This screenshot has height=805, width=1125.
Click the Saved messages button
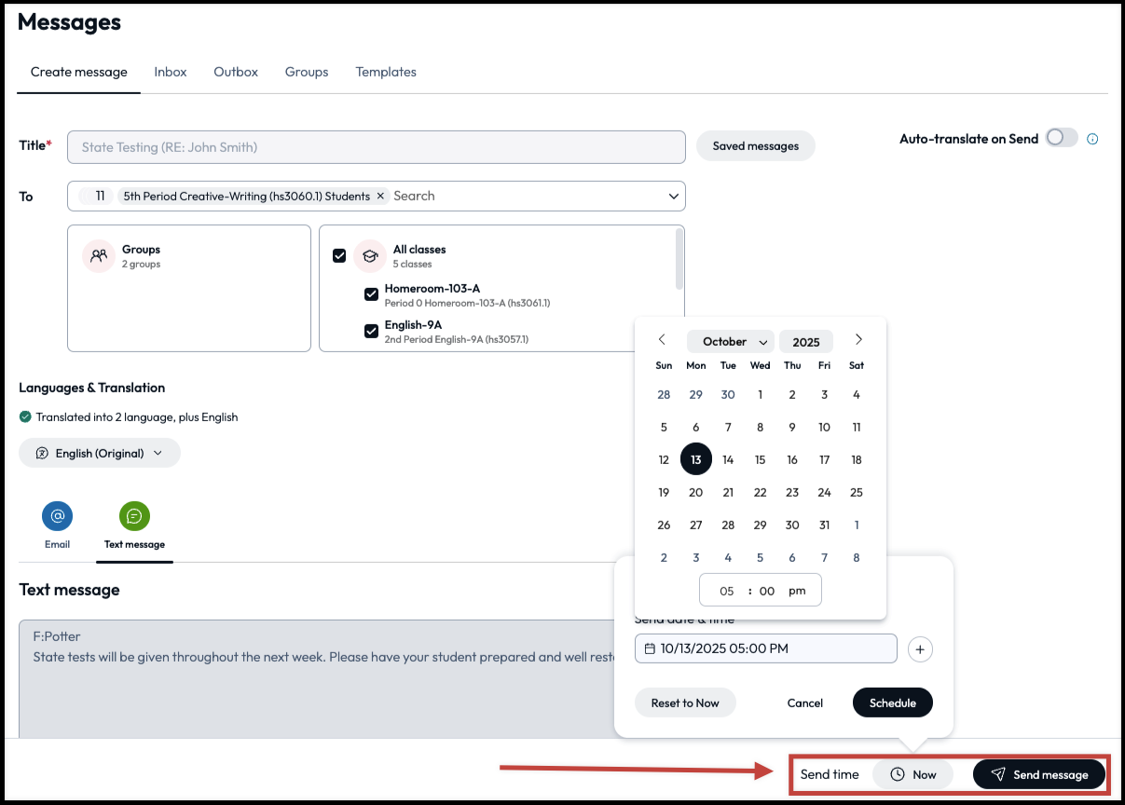[x=755, y=146]
